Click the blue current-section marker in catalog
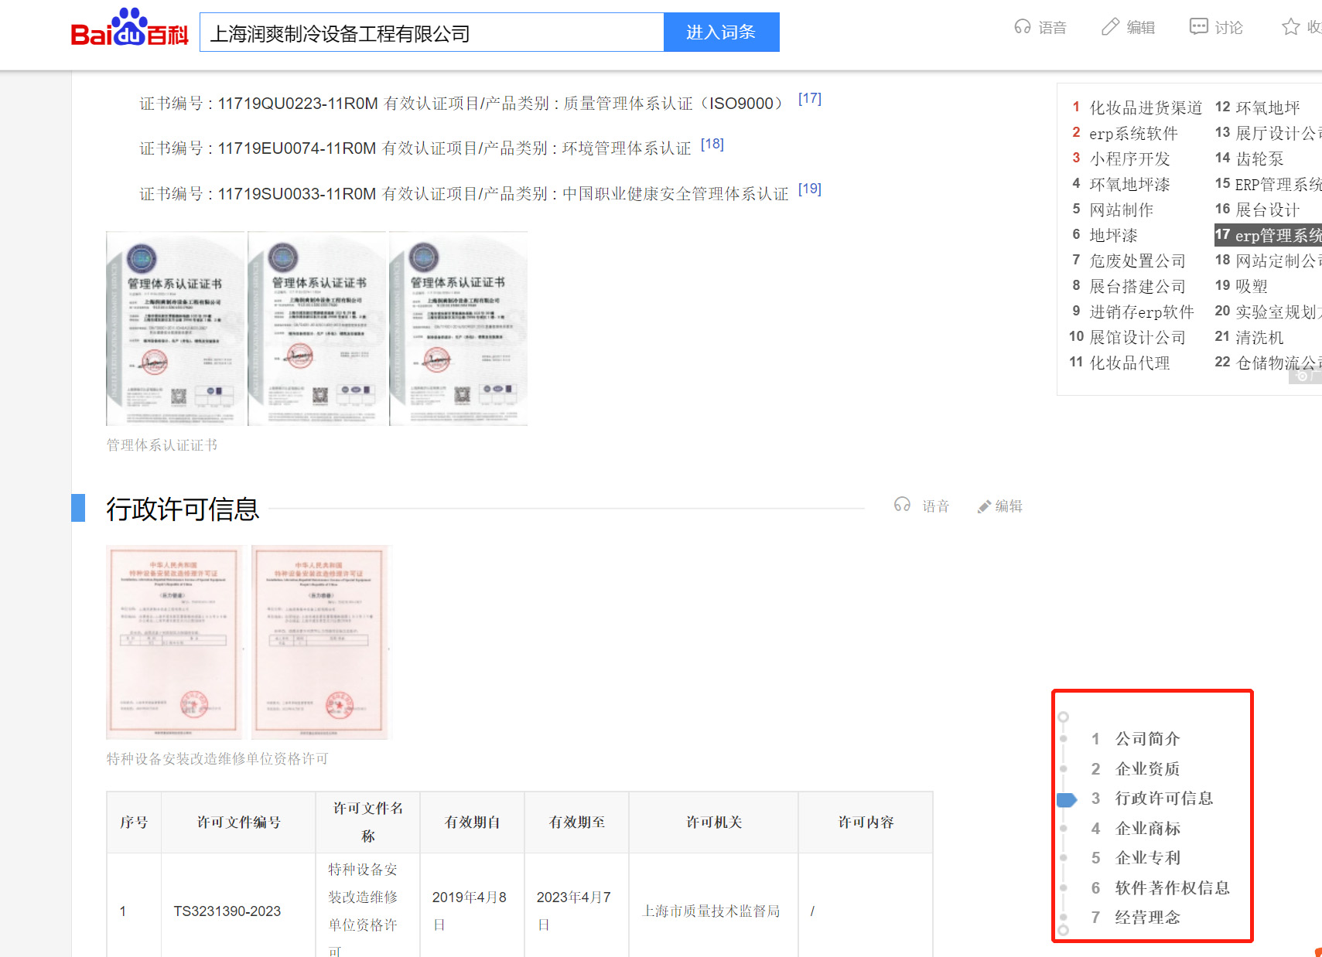1322x957 pixels. pyautogui.click(x=1067, y=800)
